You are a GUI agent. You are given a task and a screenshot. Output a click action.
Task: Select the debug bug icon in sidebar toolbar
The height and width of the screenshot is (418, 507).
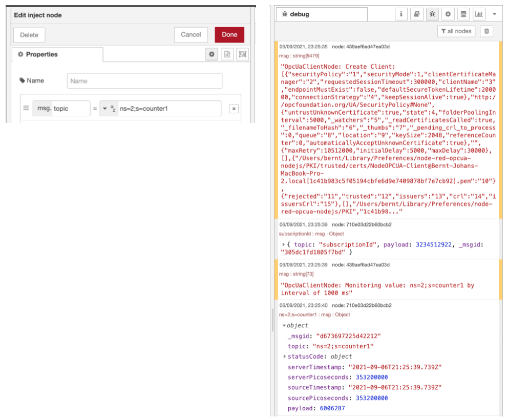(x=432, y=14)
